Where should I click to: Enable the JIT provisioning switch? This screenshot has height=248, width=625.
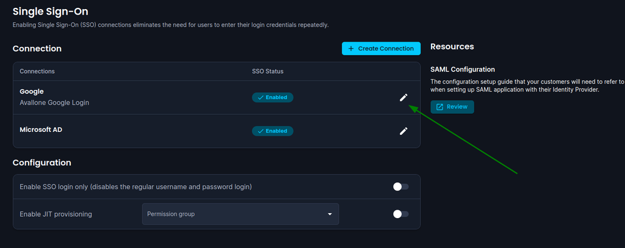tap(400, 214)
